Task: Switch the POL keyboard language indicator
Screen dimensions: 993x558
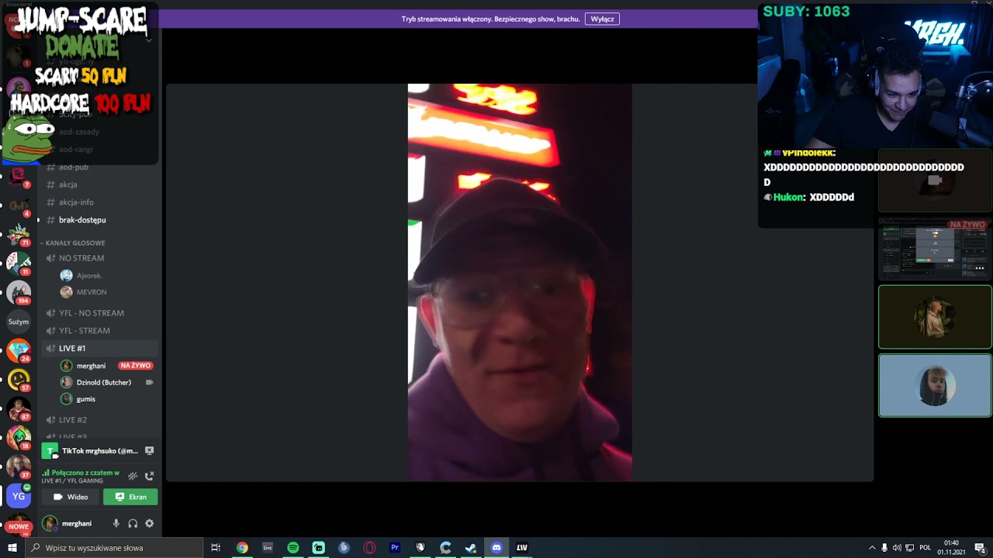Action: pyautogui.click(x=925, y=548)
